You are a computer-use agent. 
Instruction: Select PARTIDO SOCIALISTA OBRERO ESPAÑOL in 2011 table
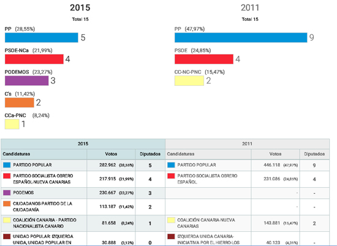click(207, 179)
